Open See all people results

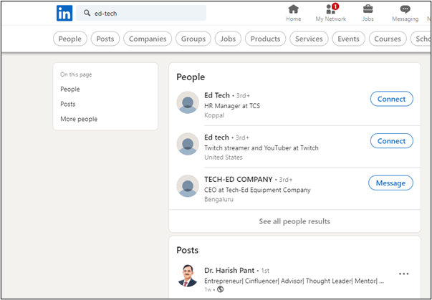[294, 221]
